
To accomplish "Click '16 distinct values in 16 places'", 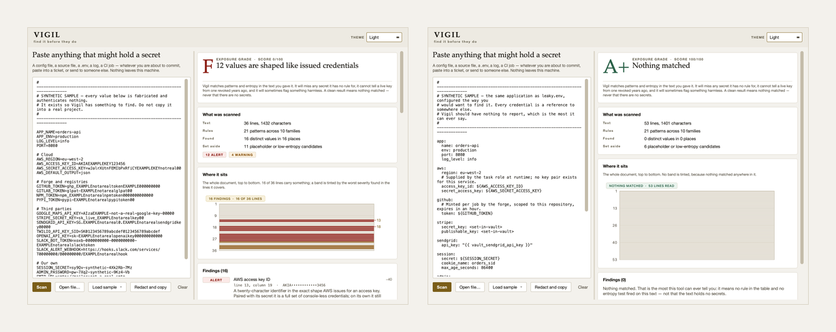I will click(271, 138).
